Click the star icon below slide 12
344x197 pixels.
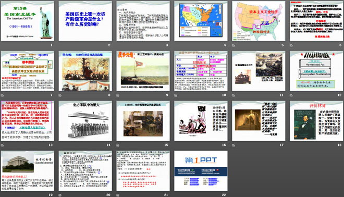coord(291,95)
